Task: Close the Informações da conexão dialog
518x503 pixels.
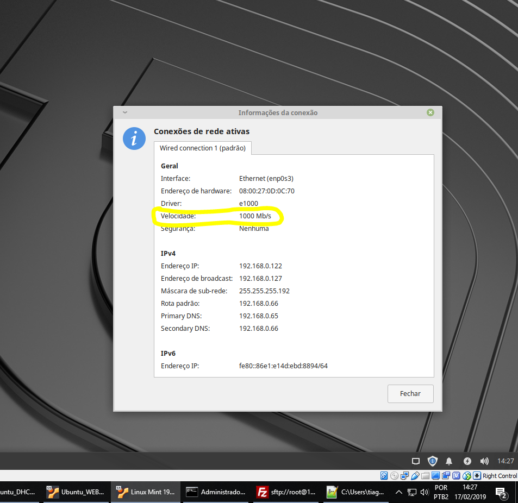Action: (430, 112)
